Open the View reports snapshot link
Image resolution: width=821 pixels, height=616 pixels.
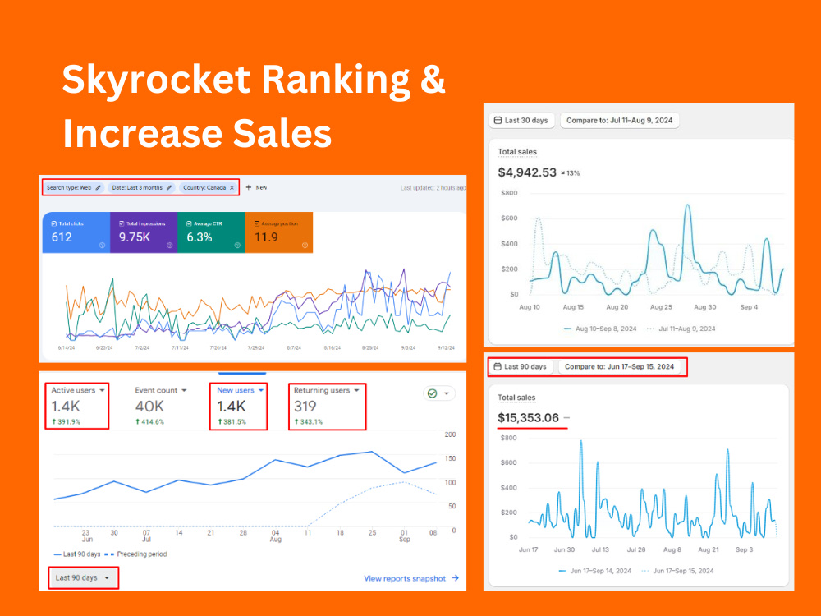pos(405,578)
